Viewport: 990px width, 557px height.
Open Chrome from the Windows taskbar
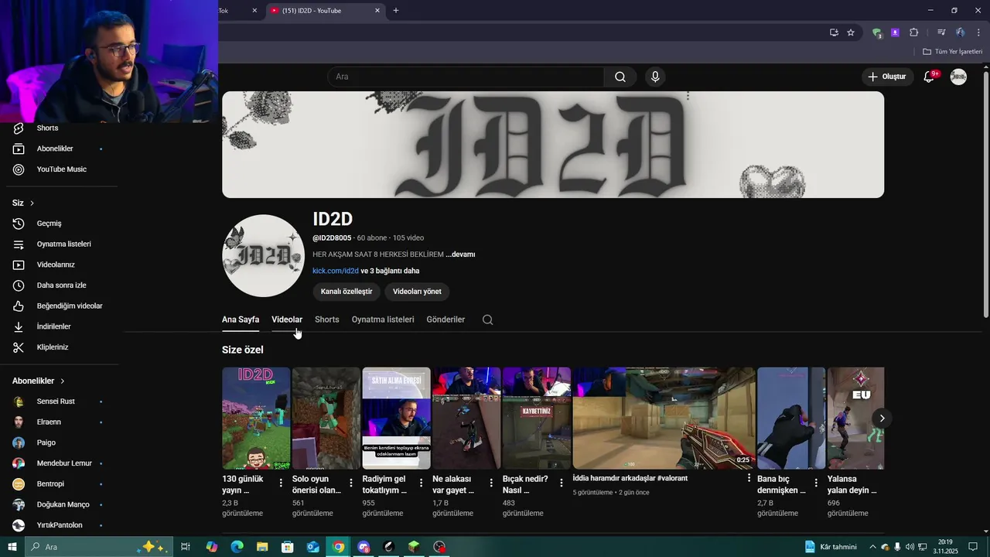tap(338, 547)
